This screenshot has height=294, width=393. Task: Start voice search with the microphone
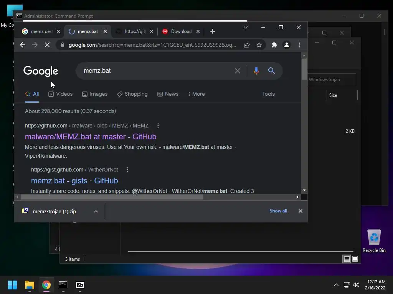click(x=256, y=71)
